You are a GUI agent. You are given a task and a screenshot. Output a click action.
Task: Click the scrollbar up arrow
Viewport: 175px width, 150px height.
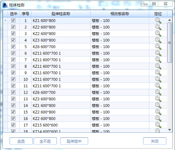[x=170, y=20]
